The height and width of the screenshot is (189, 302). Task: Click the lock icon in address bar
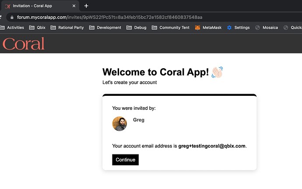pyautogui.click(x=12, y=17)
